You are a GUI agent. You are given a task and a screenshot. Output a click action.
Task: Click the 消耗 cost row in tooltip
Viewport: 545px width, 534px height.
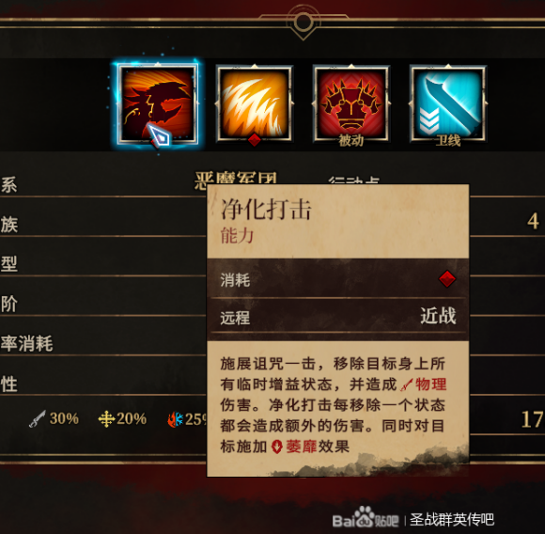pos(338,279)
